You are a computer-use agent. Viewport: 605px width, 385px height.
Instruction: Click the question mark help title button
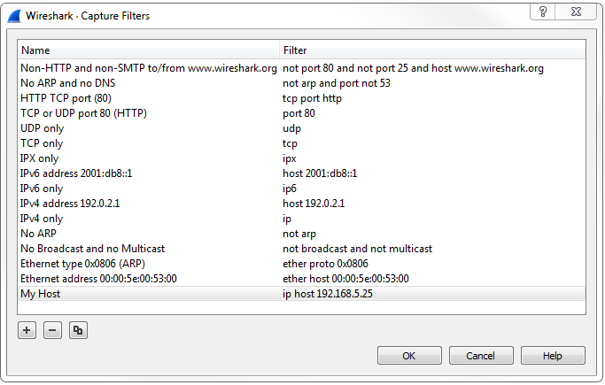(x=542, y=12)
